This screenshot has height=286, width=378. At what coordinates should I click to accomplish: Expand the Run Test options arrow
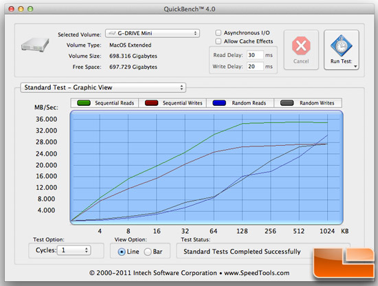[355, 66]
